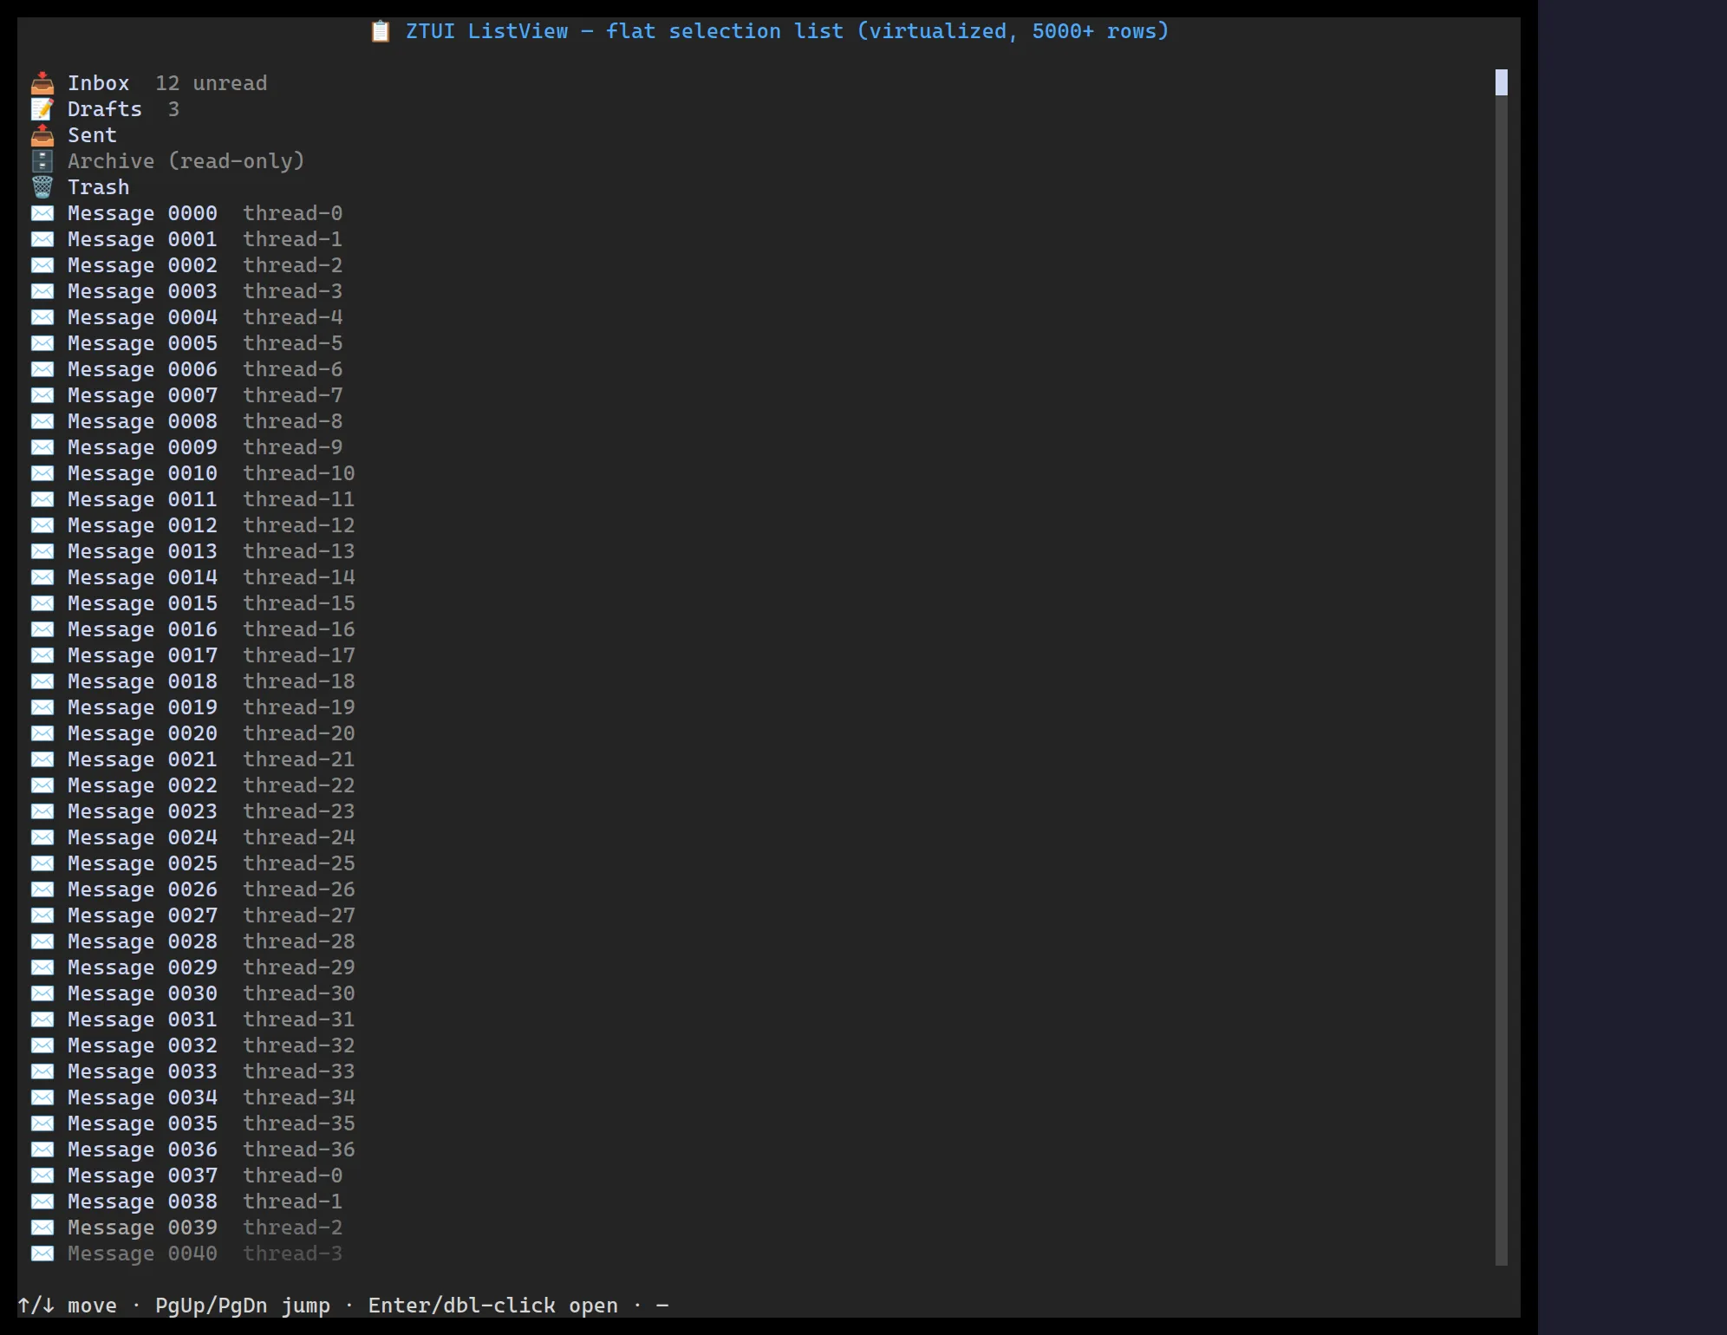Click envelope icon of Message 0003
The width and height of the screenshot is (1727, 1335).
tap(42, 291)
